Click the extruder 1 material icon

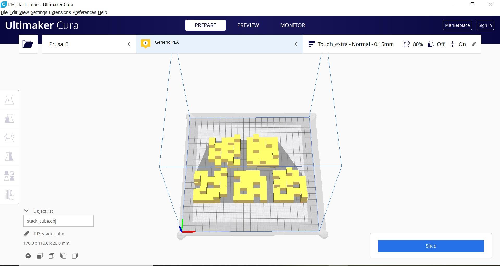click(x=146, y=43)
